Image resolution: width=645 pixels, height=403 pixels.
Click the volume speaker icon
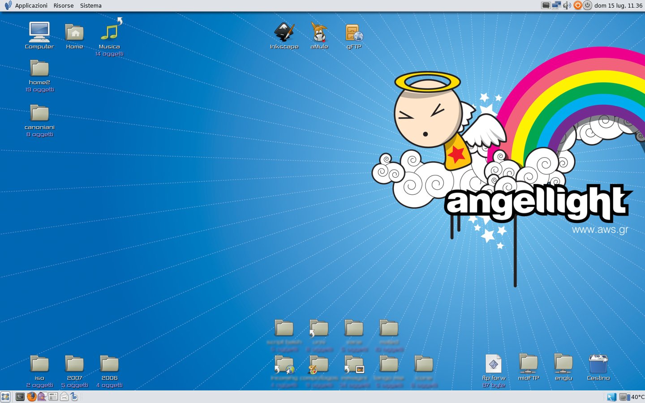[x=567, y=5]
